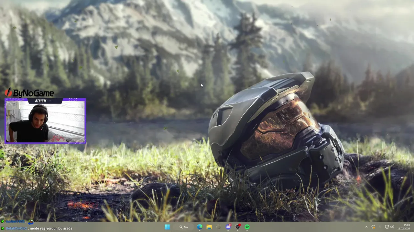
Task: Switch to OBS Studio on the taskbar
Action: pos(238,227)
